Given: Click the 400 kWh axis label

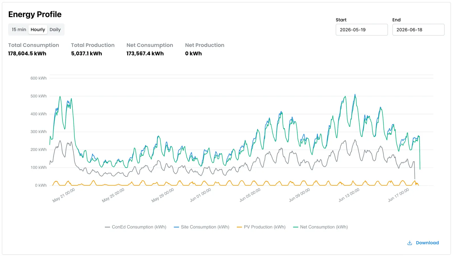Looking at the screenshot, I should pyautogui.click(x=39, y=114).
